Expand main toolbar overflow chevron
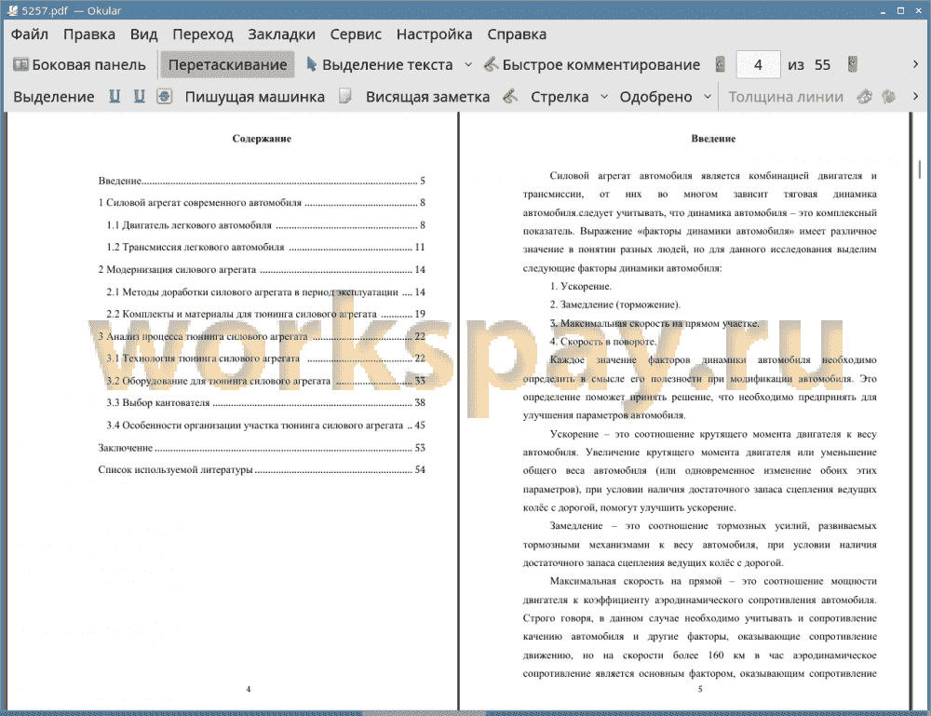This screenshot has width=931, height=716. click(x=915, y=64)
